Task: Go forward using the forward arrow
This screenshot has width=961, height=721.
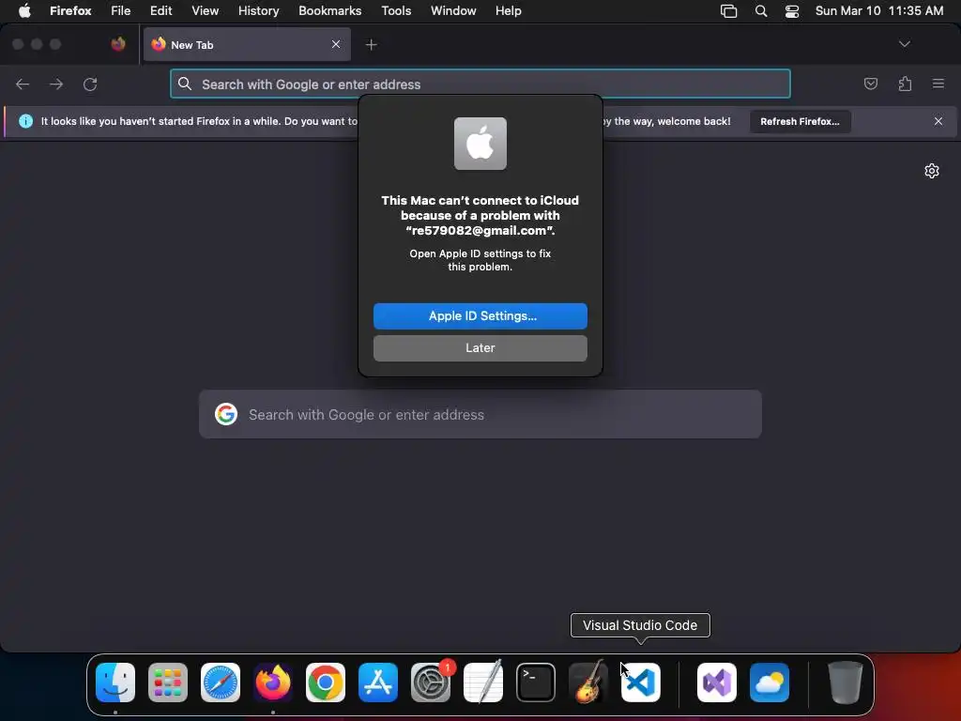Action: (56, 84)
